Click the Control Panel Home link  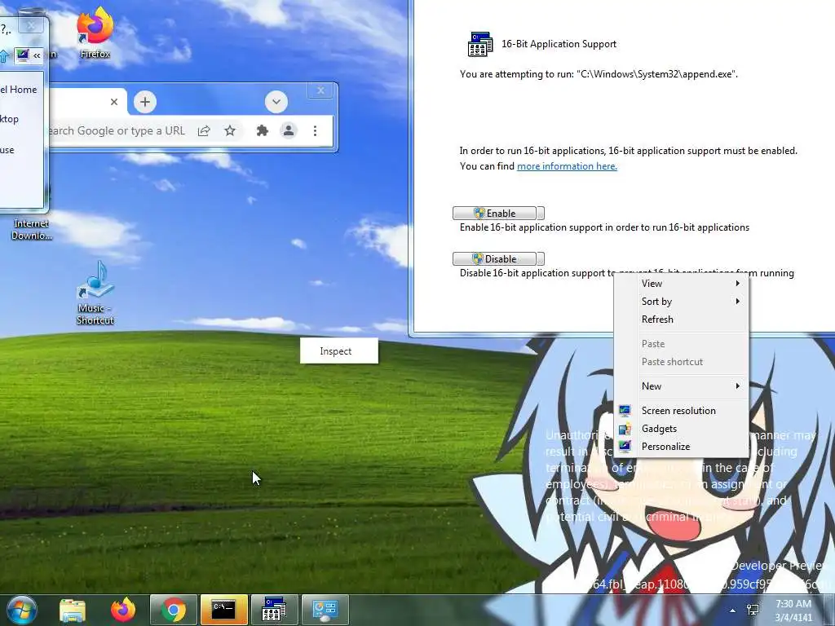click(x=19, y=90)
